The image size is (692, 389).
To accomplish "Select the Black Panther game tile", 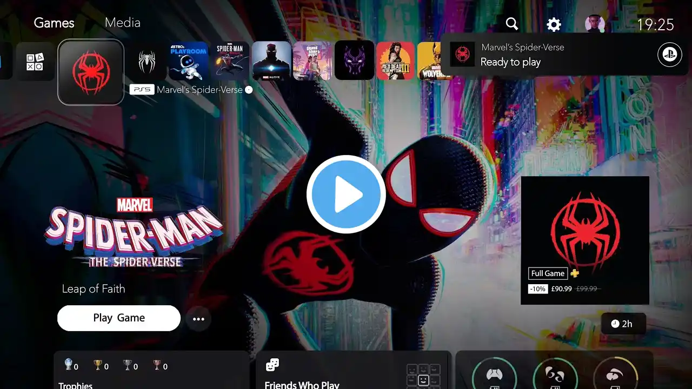I will tap(354, 61).
